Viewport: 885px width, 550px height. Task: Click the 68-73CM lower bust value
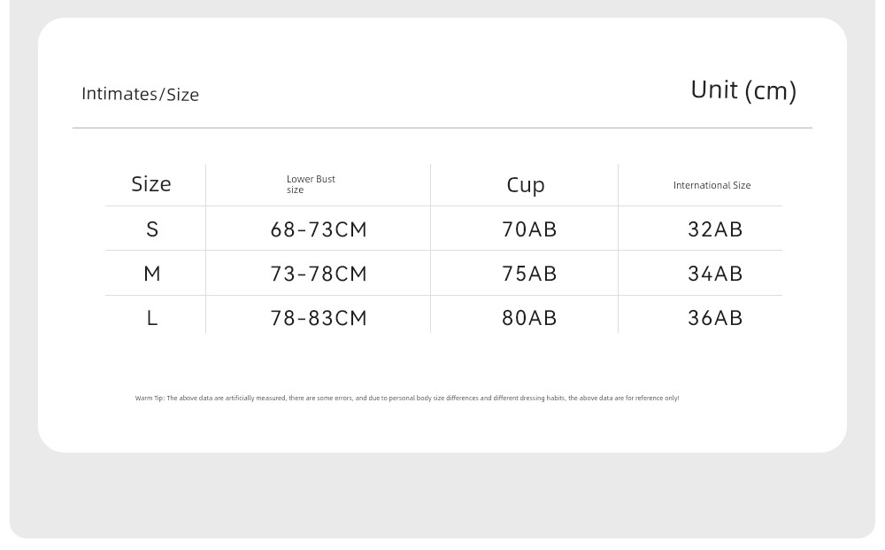pos(319,229)
